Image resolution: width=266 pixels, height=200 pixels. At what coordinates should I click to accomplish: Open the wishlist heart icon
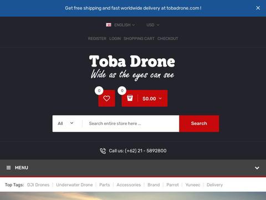pyautogui.click(x=106, y=98)
